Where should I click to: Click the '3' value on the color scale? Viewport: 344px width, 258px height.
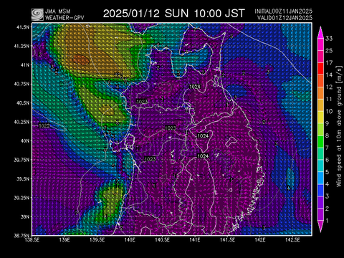tap(327, 196)
